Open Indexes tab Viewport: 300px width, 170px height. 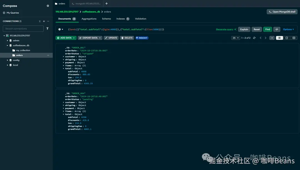pyautogui.click(x=123, y=19)
